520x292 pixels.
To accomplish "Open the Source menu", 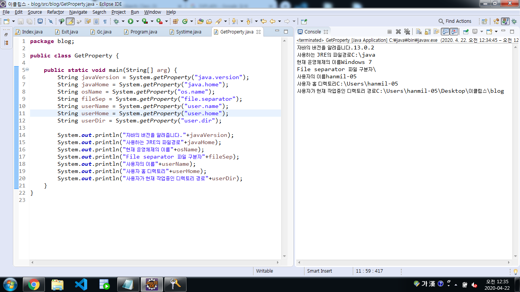I will [x=35, y=12].
